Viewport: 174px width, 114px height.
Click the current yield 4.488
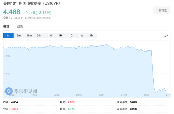click(x=12, y=12)
